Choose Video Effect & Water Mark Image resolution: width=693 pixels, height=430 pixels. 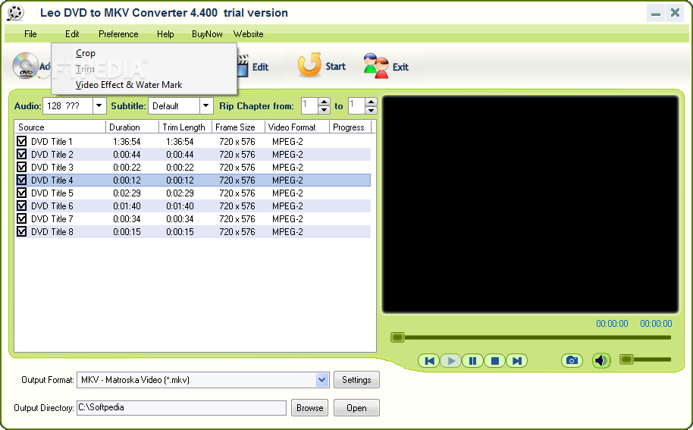(x=129, y=85)
